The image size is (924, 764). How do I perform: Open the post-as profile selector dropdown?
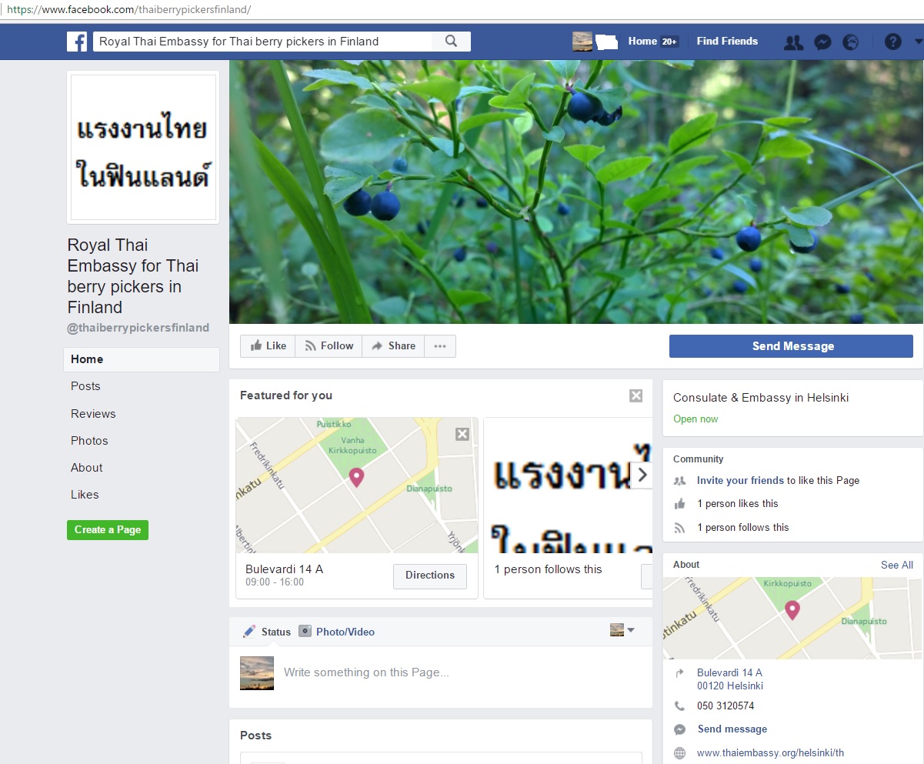[622, 630]
